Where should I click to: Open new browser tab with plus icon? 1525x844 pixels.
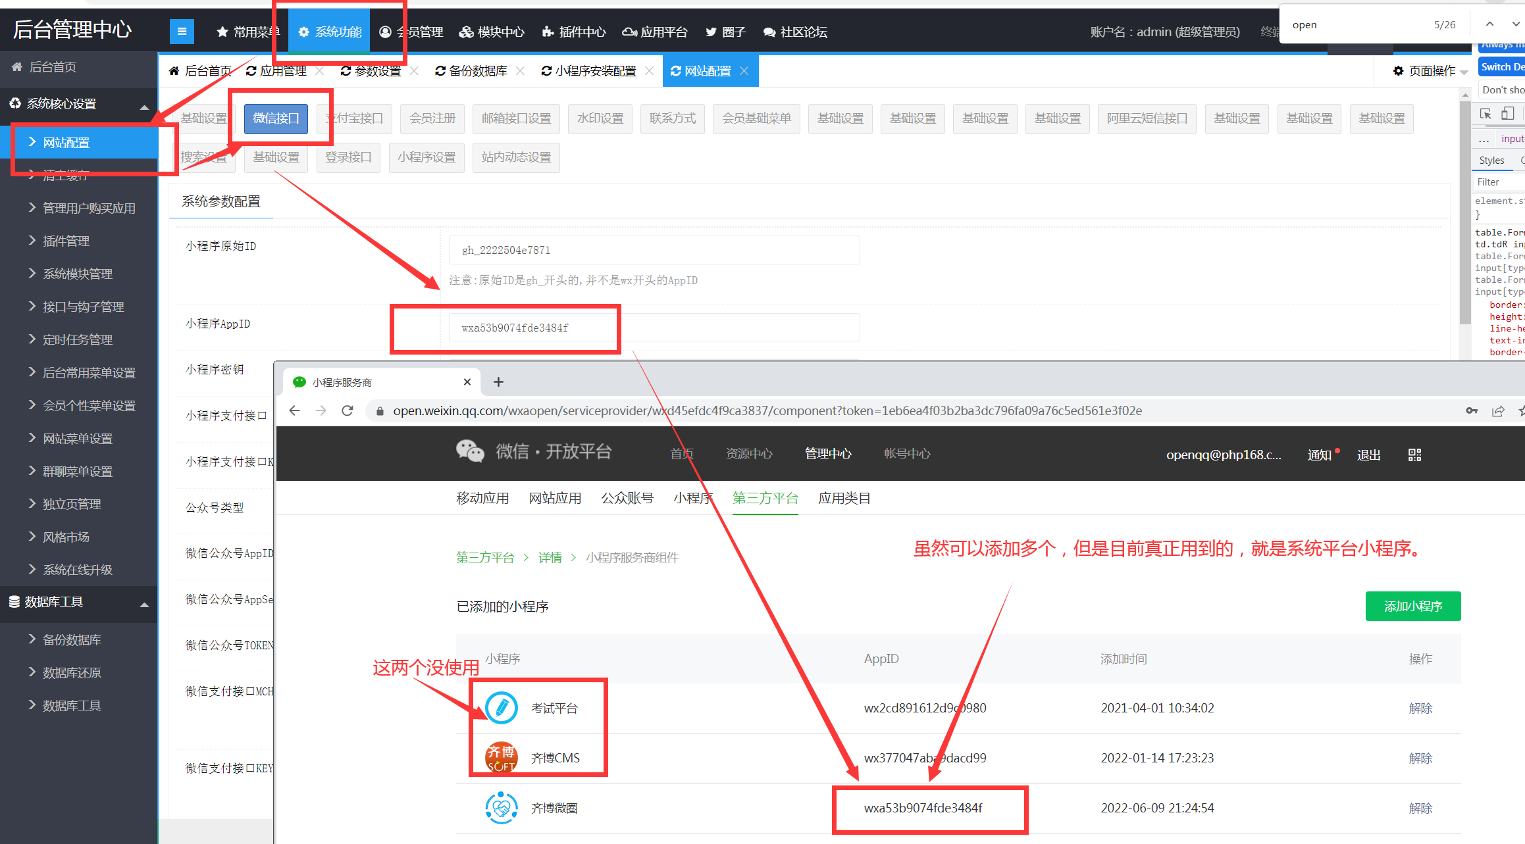(498, 382)
